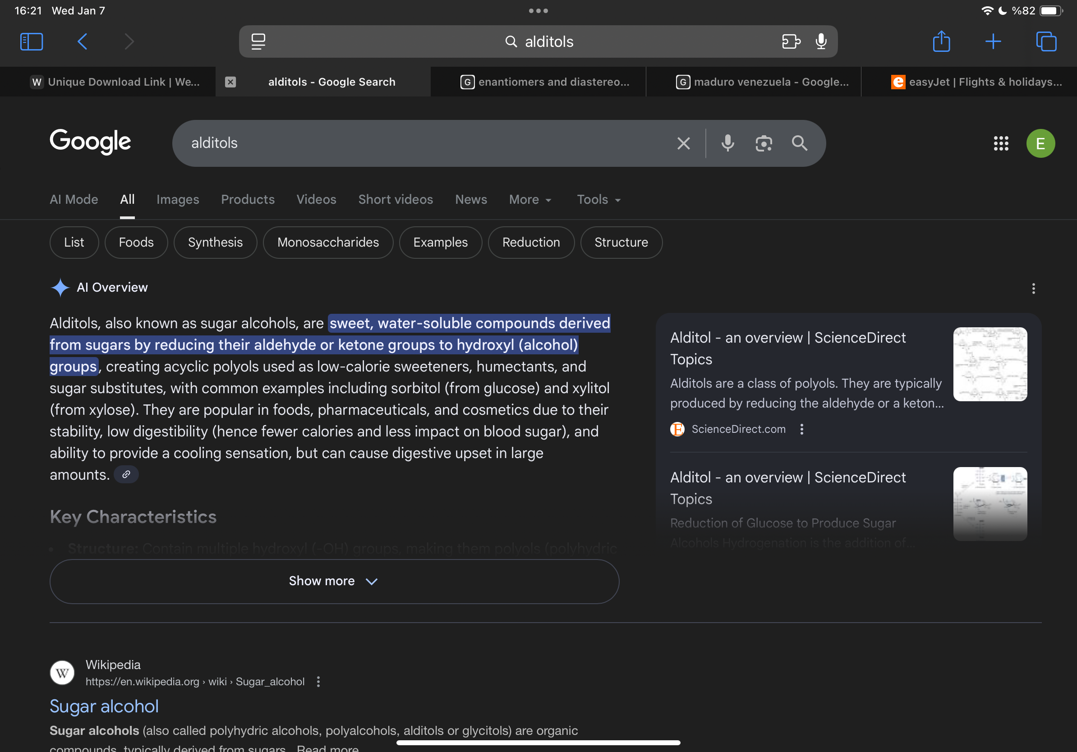Open the Sugar alcohol Wikipedia link
The height and width of the screenshot is (752, 1077).
coord(104,706)
